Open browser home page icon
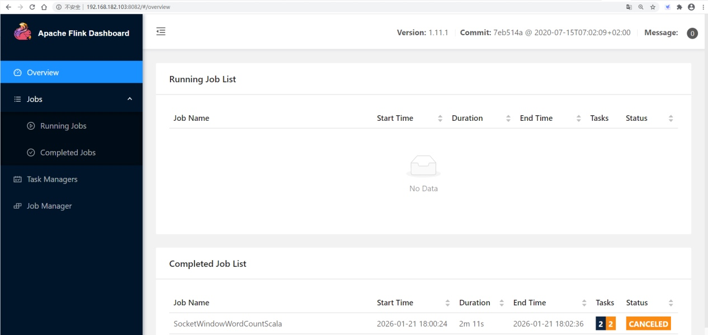Image resolution: width=708 pixels, height=335 pixels. coord(44,7)
